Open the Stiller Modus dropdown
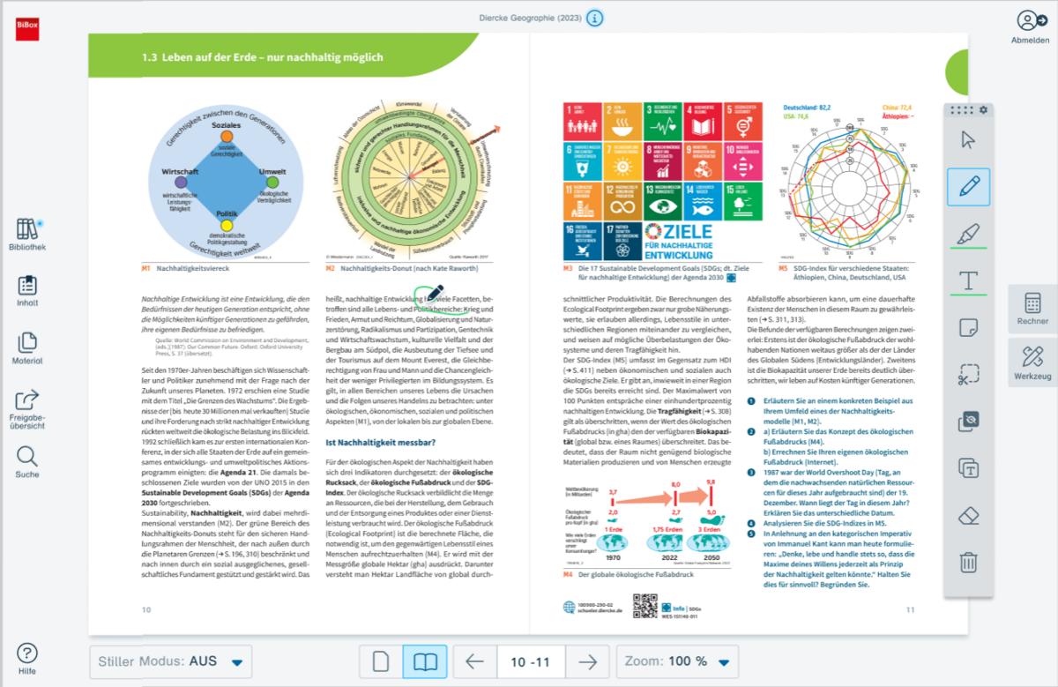The width and height of the screenshot is (1058, 687). point(170,661)
